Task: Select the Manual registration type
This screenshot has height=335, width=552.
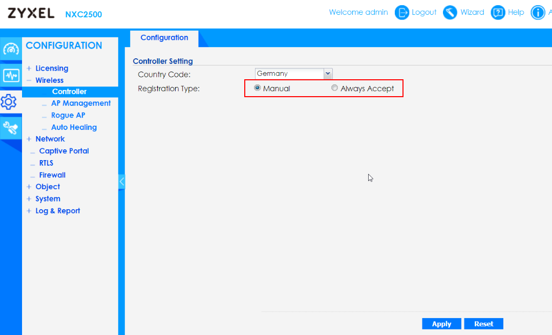Action: (257, 87)
